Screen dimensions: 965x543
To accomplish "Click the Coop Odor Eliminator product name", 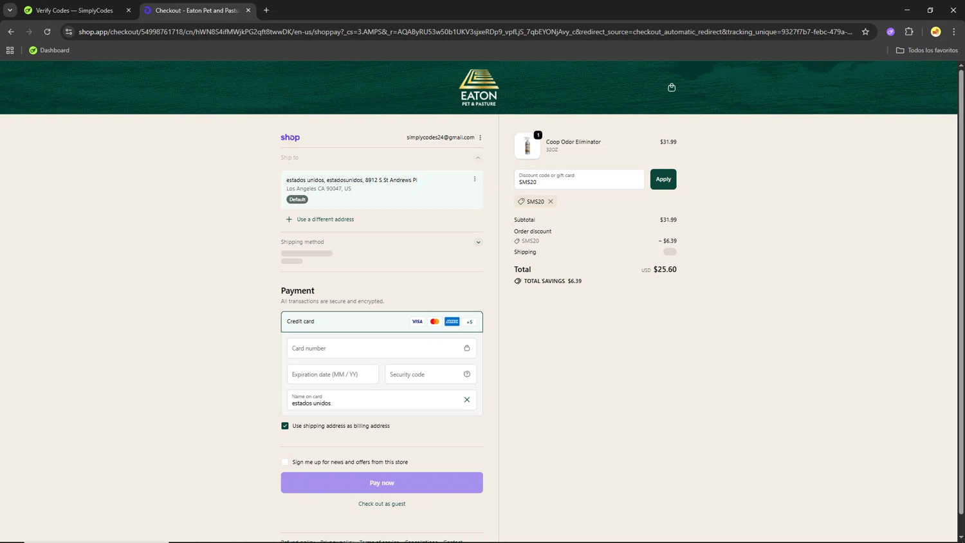I will coord(573,142).
